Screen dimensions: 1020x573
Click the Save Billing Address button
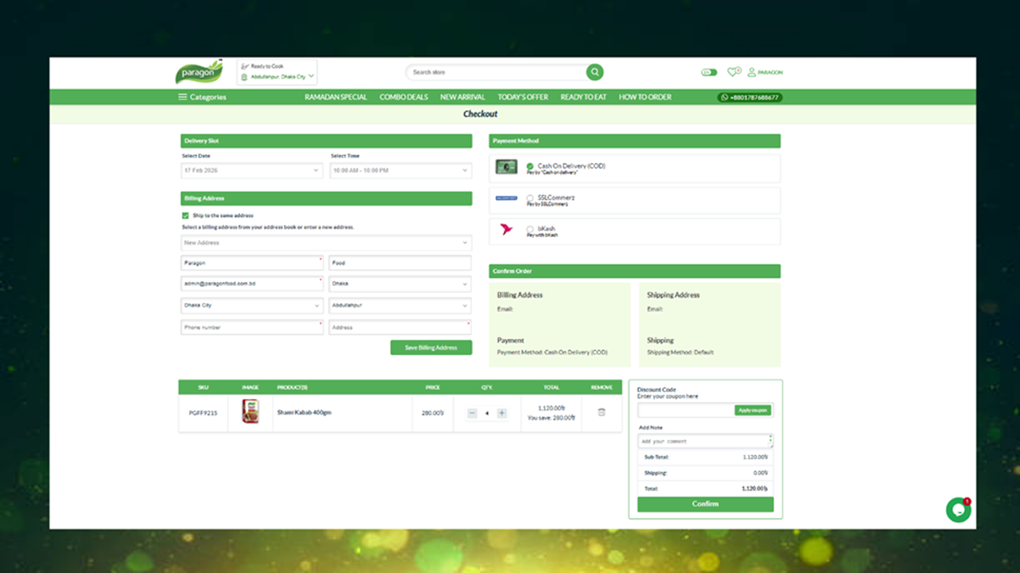click(x=431, y=347)
